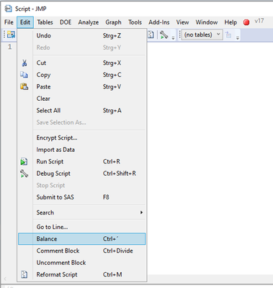Choose Undo from the Edit menu
The height and width of the screenshot is (288, 273).
pyautogui.click(x=82, y=35)
